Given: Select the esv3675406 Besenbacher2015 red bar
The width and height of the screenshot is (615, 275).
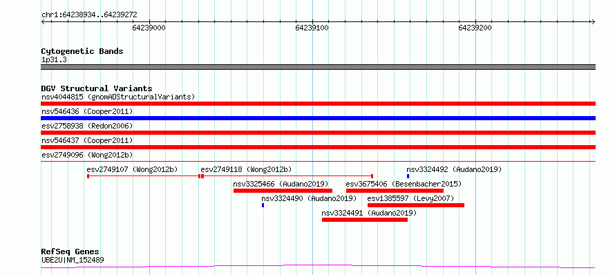Looking at the screenshot, I should (x=395, y=191).
